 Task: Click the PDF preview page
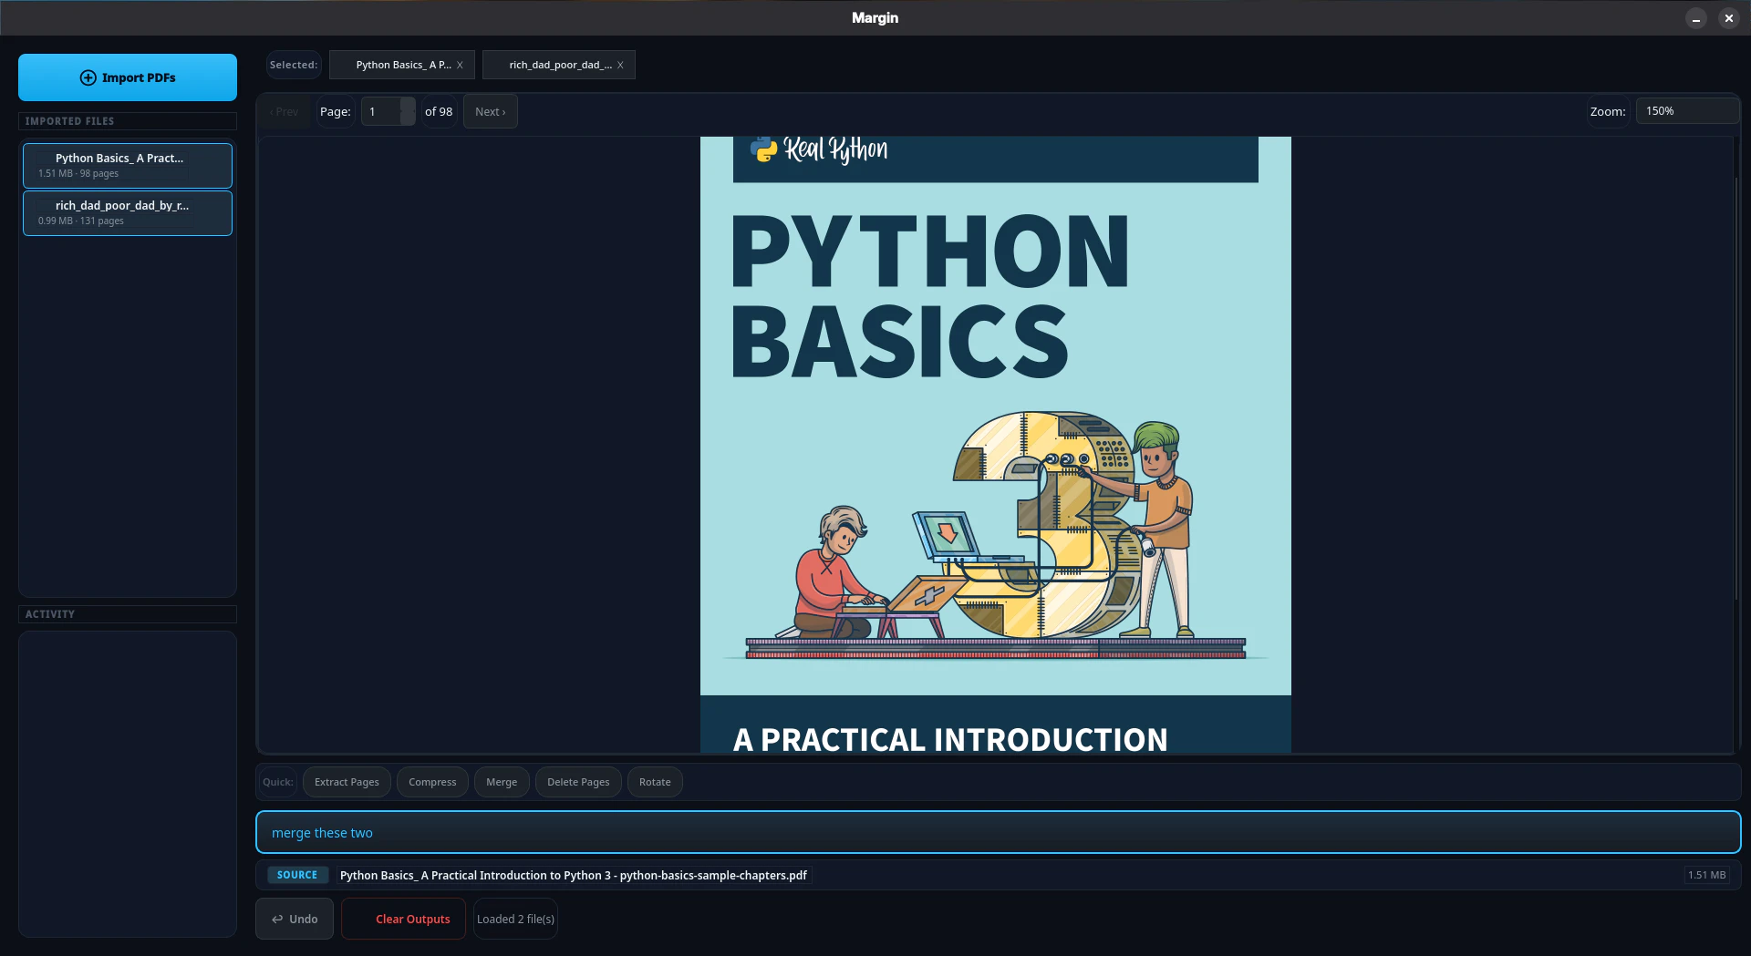995,445
